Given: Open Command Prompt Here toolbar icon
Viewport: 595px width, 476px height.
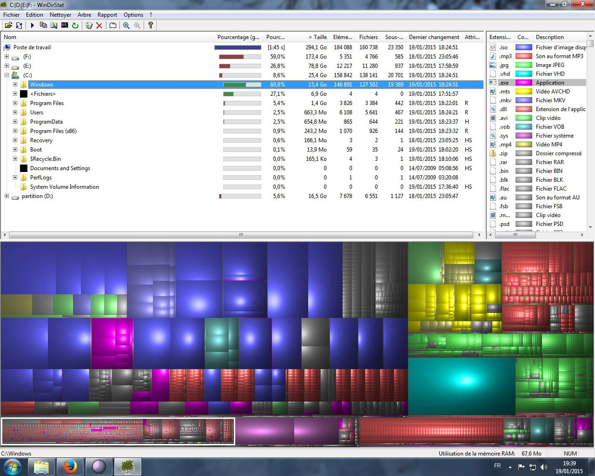Looking at the screenshot, I should 65,26.
